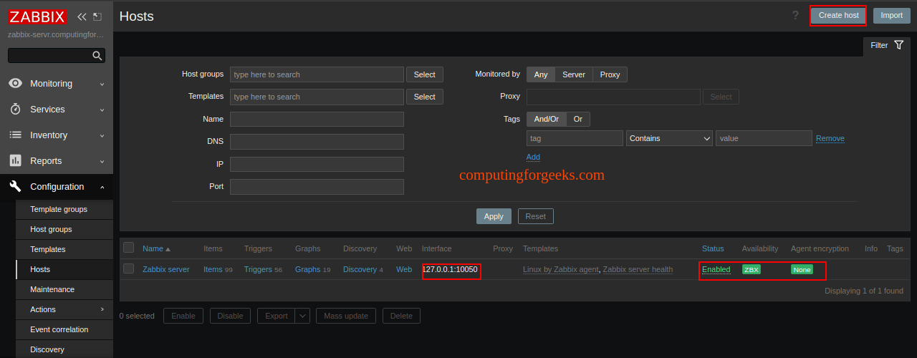Screen dimensions: 917x358
Task: Open the Export options dropdown arrow
Action: (302, 316)
